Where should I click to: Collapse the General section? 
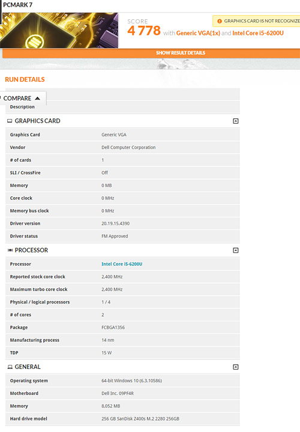click(236, 367)
